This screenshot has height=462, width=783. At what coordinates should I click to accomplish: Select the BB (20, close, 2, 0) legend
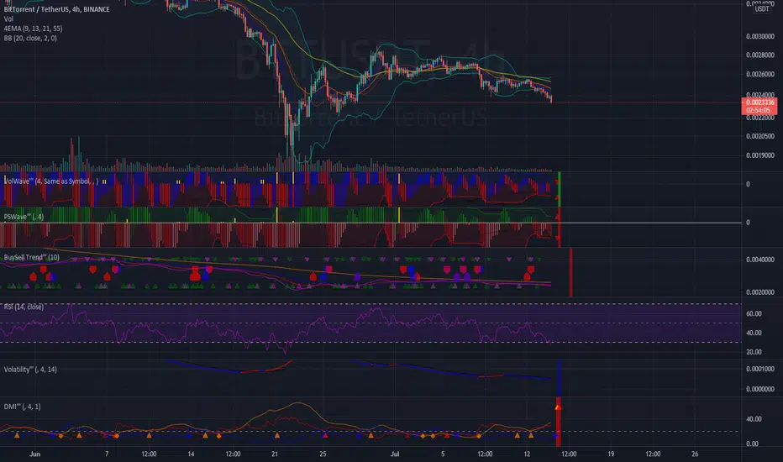coord(30,38)
